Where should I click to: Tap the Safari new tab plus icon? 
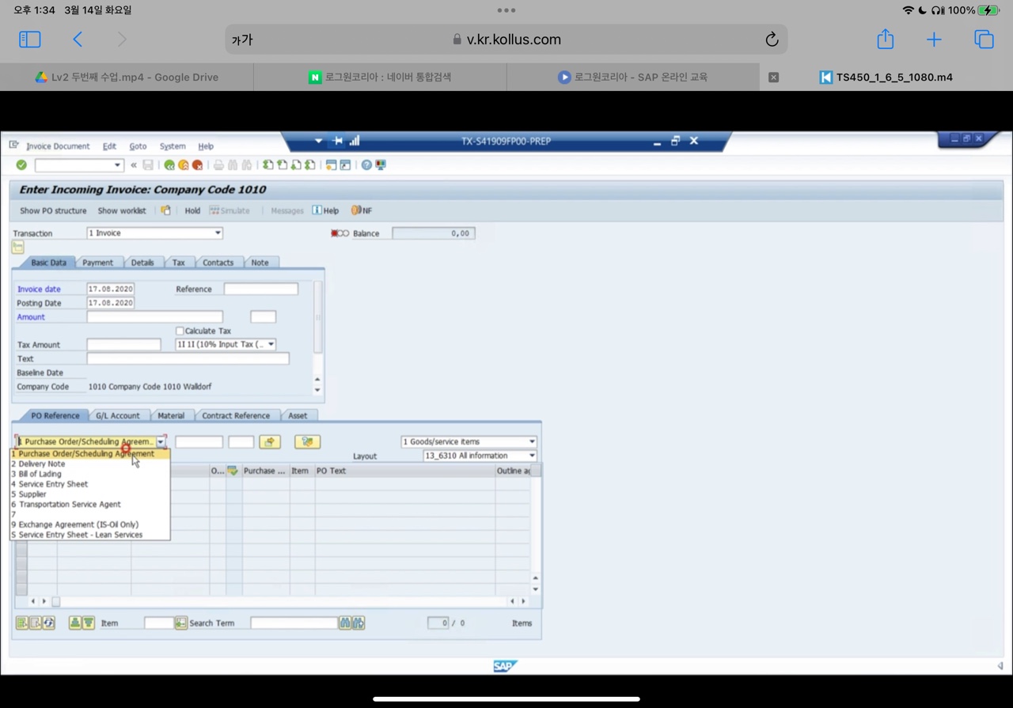pyautogui.click(x=934, y=40)
